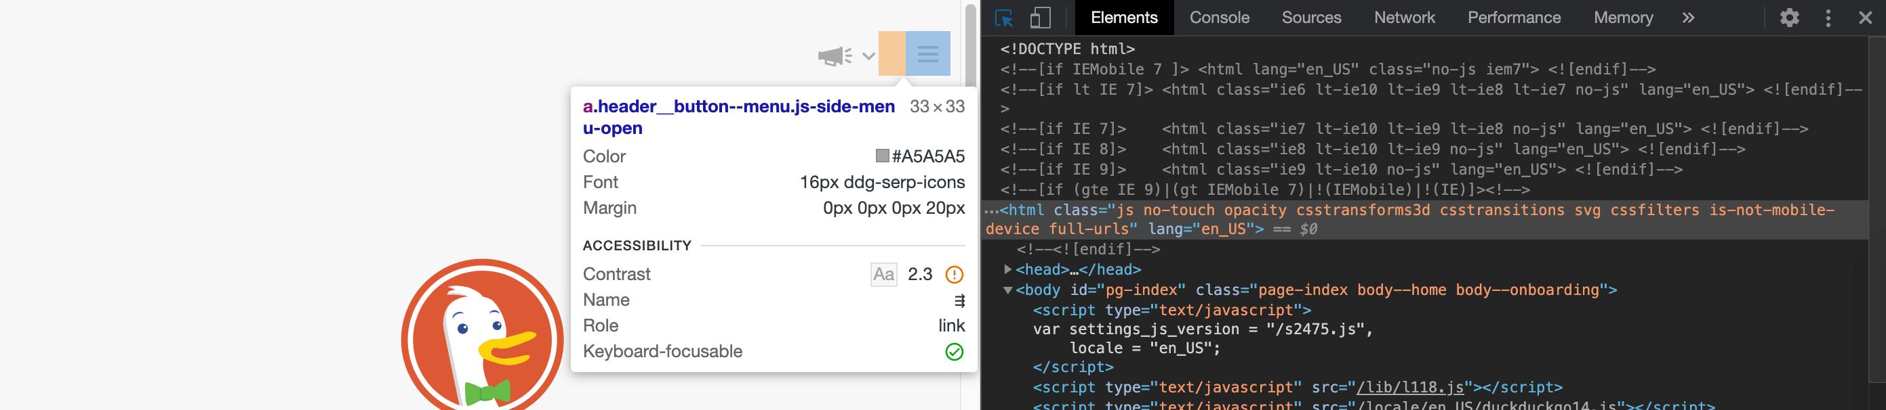1886x410 pixels.
Task: Click the 'link' role value in tooltip
Action: 951,326
